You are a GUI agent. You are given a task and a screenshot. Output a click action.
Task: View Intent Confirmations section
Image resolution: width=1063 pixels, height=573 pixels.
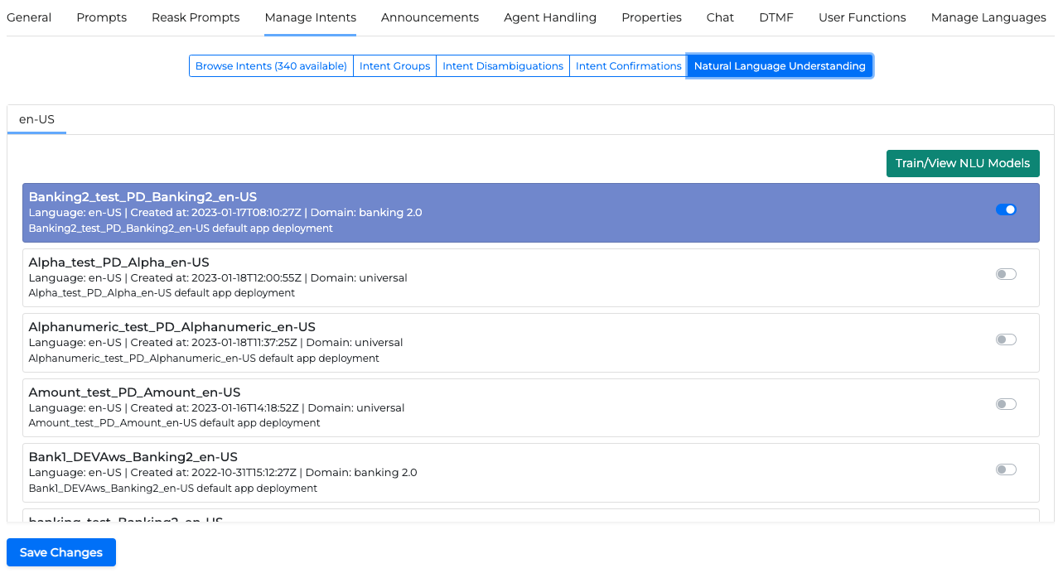coord(628,66)
